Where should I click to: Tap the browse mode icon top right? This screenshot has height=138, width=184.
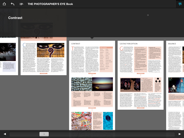click(180, 4)
